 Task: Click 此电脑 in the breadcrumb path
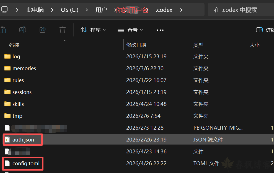35,10
